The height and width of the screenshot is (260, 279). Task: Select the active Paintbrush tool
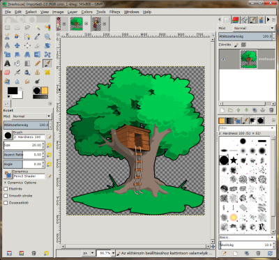click(x=47, y=63)
